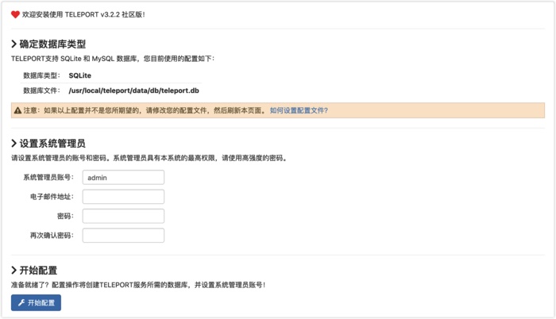Click the 数据库文件: label
The width and height of the screenshot is (556, 319).
click(x=42, y=90)
